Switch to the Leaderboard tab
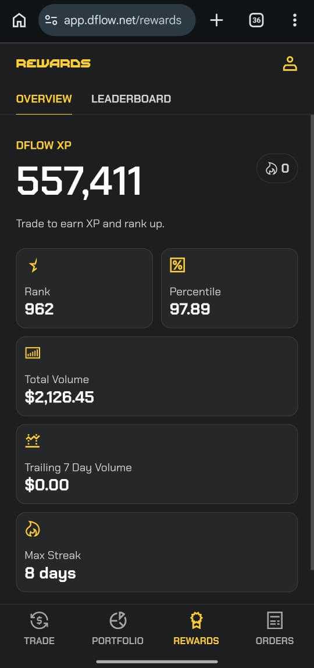This screenshot has width=314, height=668. click(131, 99)
